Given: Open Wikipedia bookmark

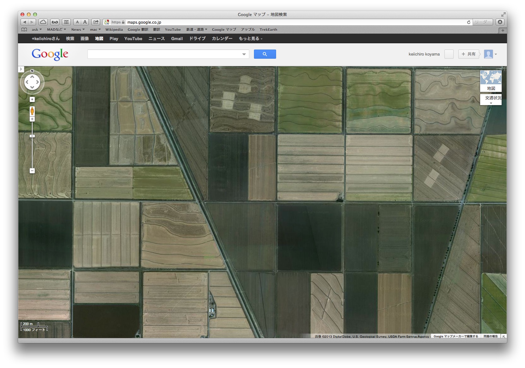Looking at the screenshot, I should coord(114,30).
